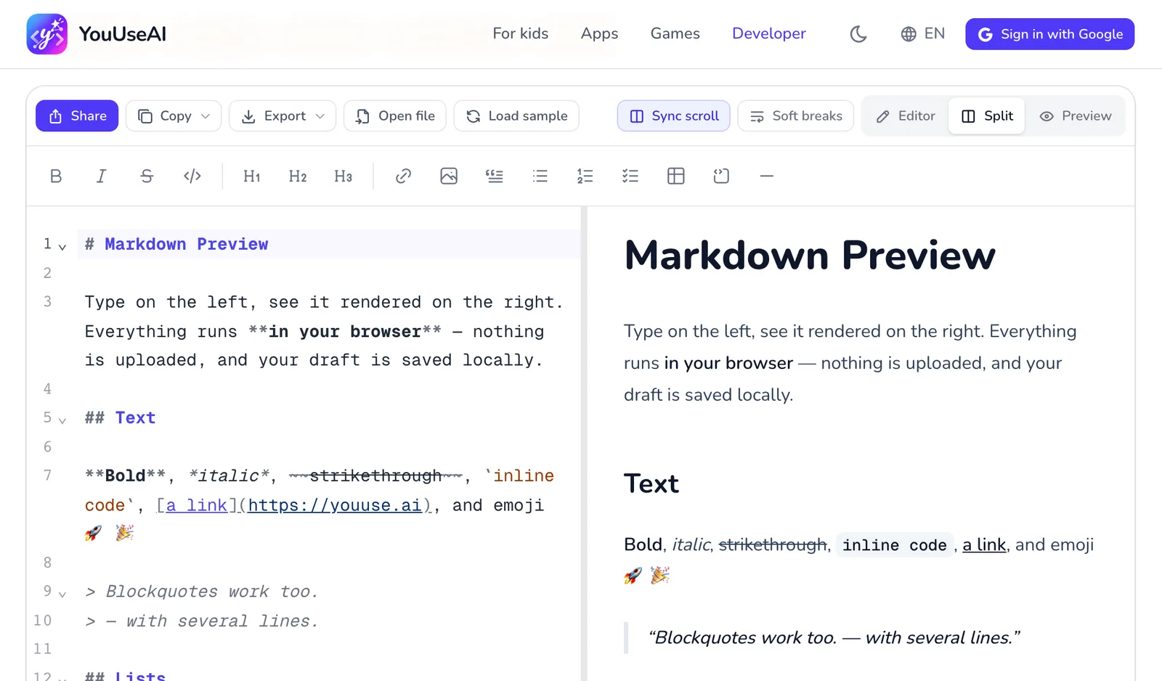Image resolution: width=1162 pixels, height=681 pixels.
Task: Insert a bulleted list
Action: [540, 176]
